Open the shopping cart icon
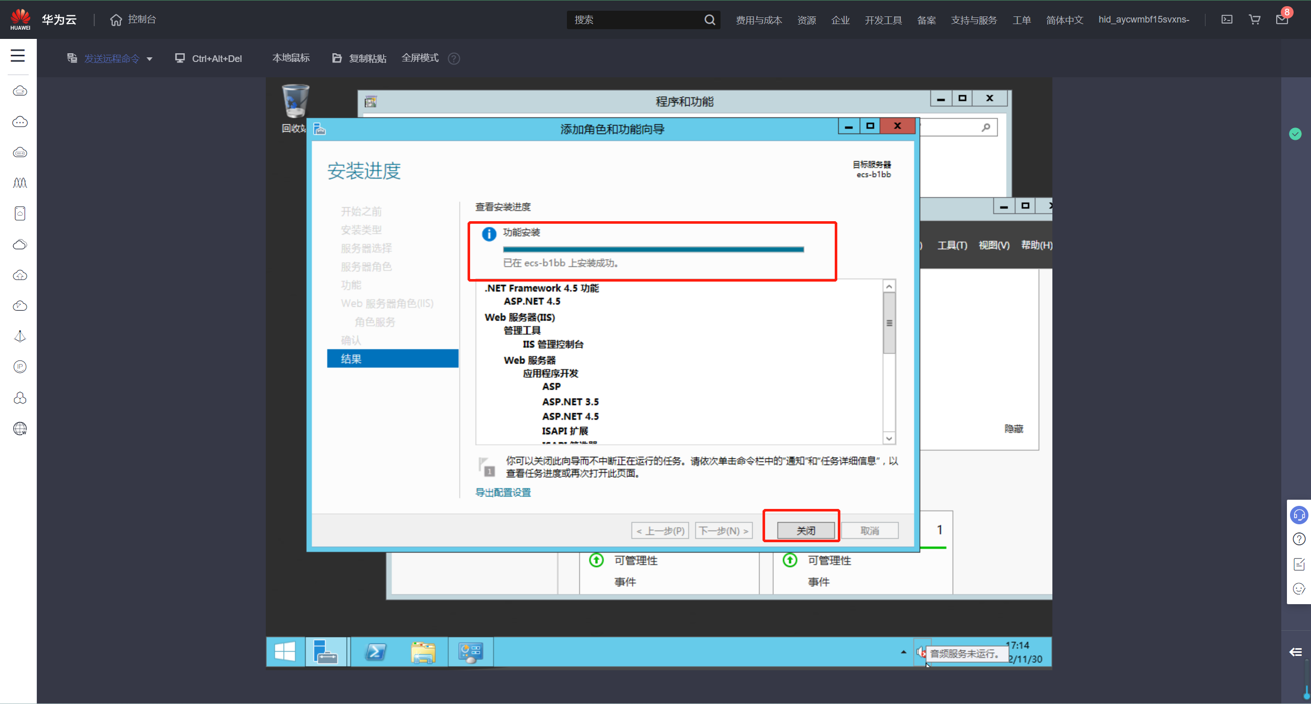1311x704 pixels. pos(1255,19)
